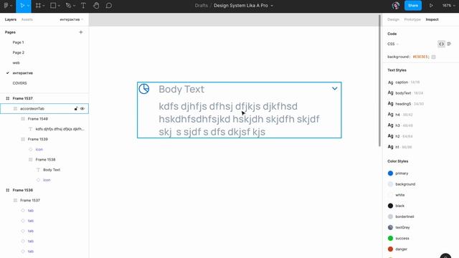Viewport: 459px width, 258px height.
Task: Click the primary blue color style swatch
Action: click(x=390, y=173)
